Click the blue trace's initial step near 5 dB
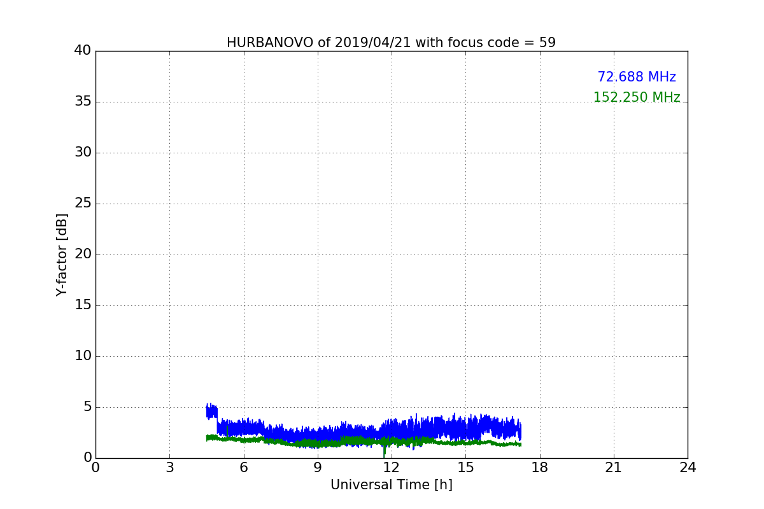764x509 pixels. 211,411
